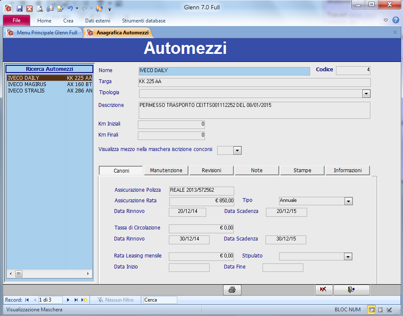Go to last record navigation arrow
This screenshot has height=316, width=403.
coord(76,300)
